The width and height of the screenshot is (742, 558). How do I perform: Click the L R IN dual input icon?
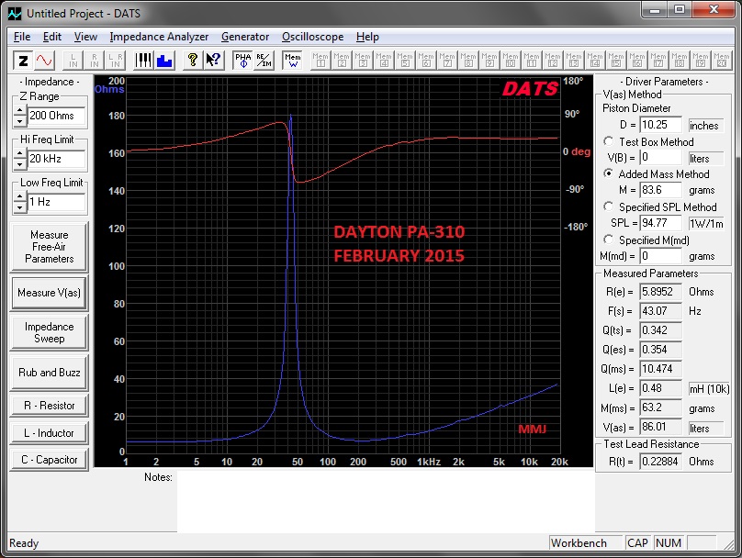[x=116, y=60]
